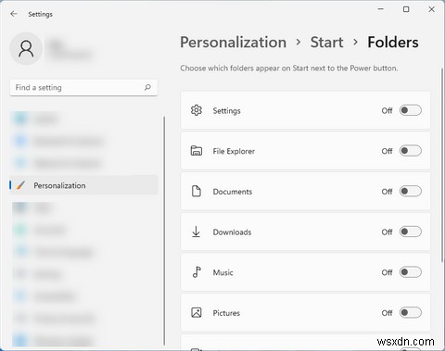The height and width of the screenshot is (351, 445).
Task: Click the Downloads label
Action: pyautogui.click(x=232, y=232)
